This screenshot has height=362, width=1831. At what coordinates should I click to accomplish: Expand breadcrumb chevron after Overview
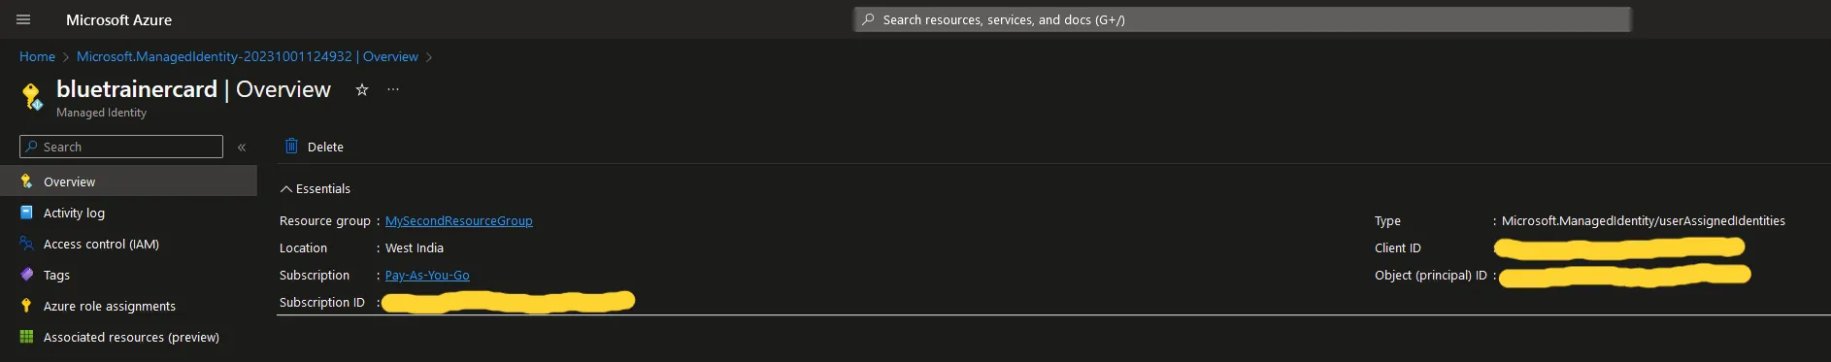click(x=429, y=57)
